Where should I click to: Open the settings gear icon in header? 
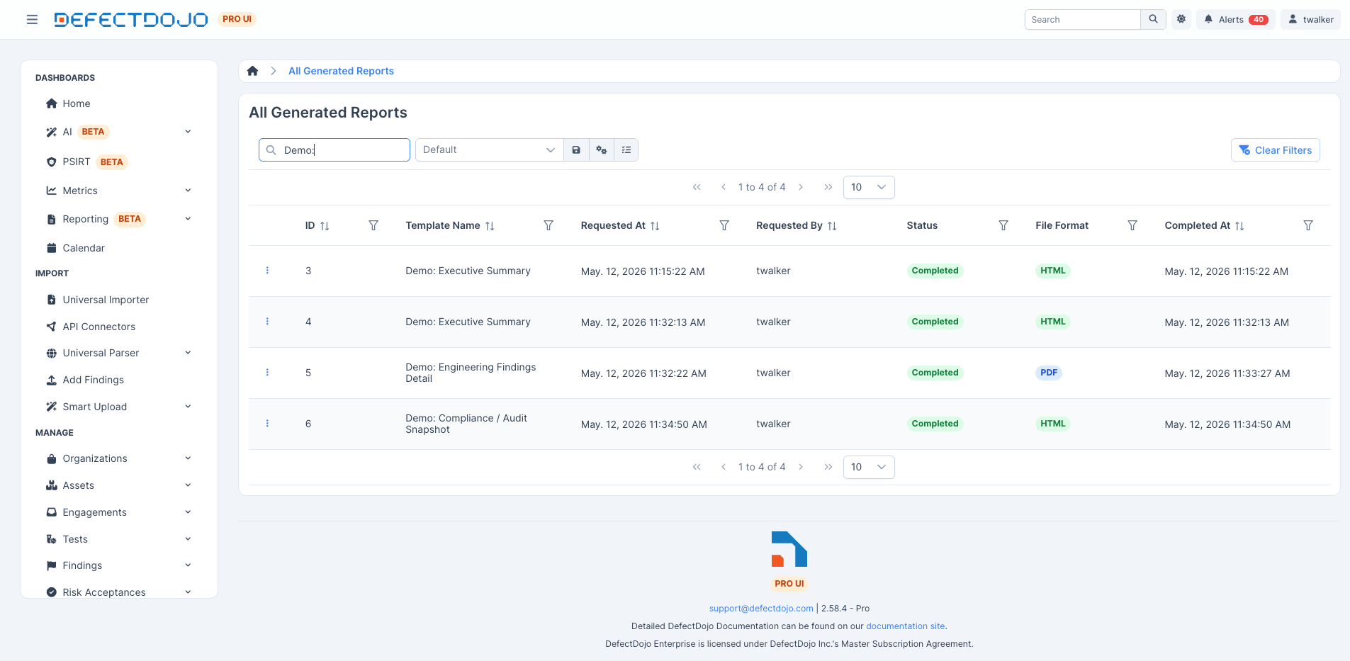pos(1181,19)
